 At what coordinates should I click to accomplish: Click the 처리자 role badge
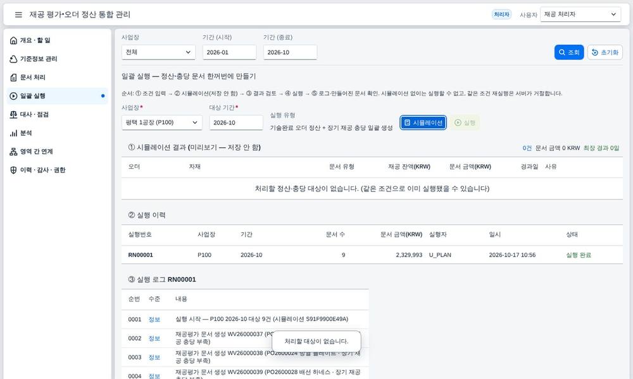501,15
